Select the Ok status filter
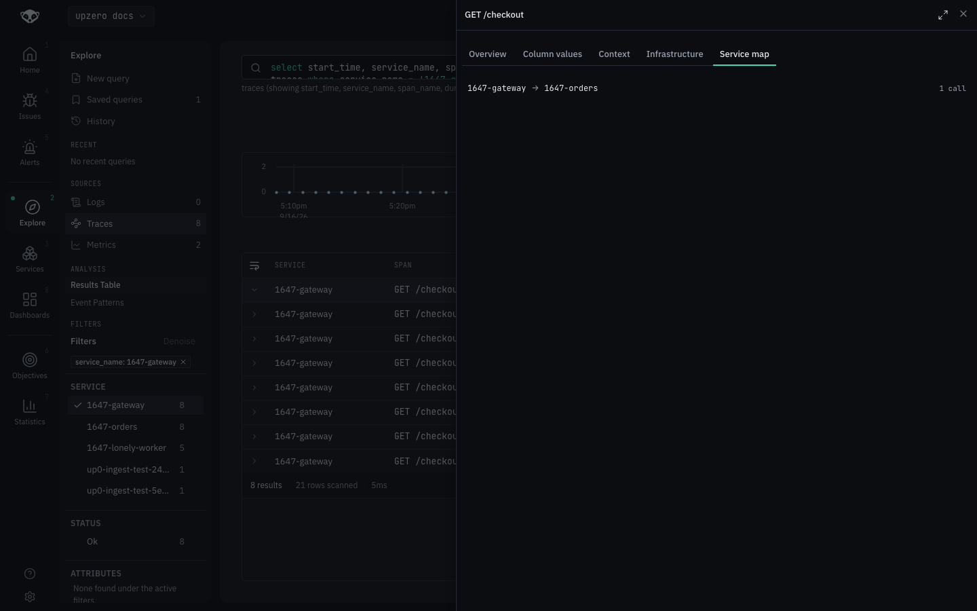Image resolution: width=977 pixels, height=611 pixels. 136,542
